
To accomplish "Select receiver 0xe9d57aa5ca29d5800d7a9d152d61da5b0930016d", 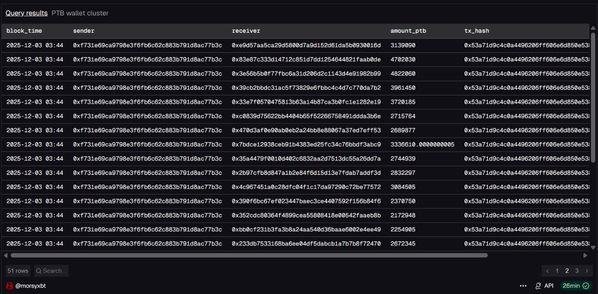I will tap(306, 45).
